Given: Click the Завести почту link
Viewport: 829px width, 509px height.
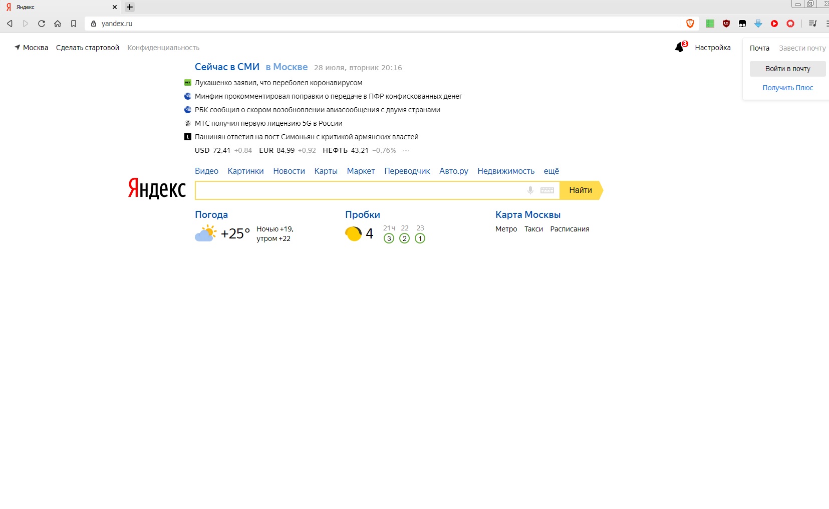Looking at the screenshot, I should point(802,48).
